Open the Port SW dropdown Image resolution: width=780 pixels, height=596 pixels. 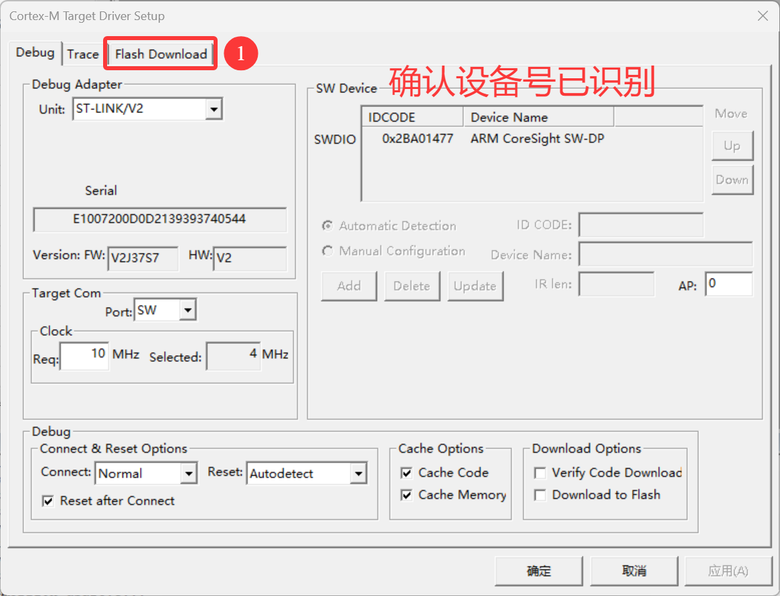pyautogui.click(x=188, y=310)
